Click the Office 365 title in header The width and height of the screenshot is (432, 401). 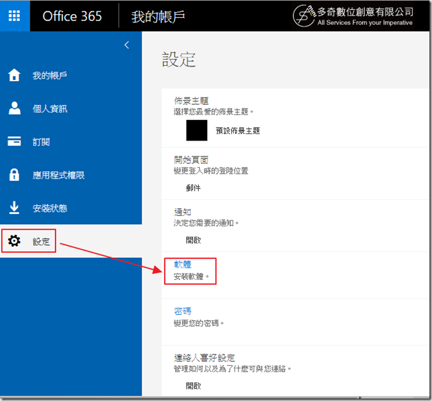tap(72, 16)
